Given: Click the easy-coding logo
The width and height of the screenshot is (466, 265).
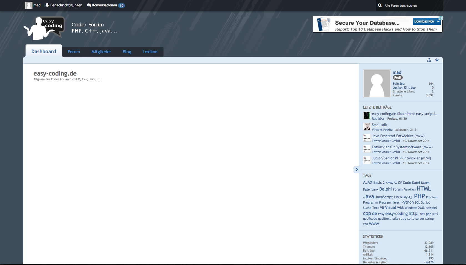Looking at the screenshot, I should [x=44, y=28].
